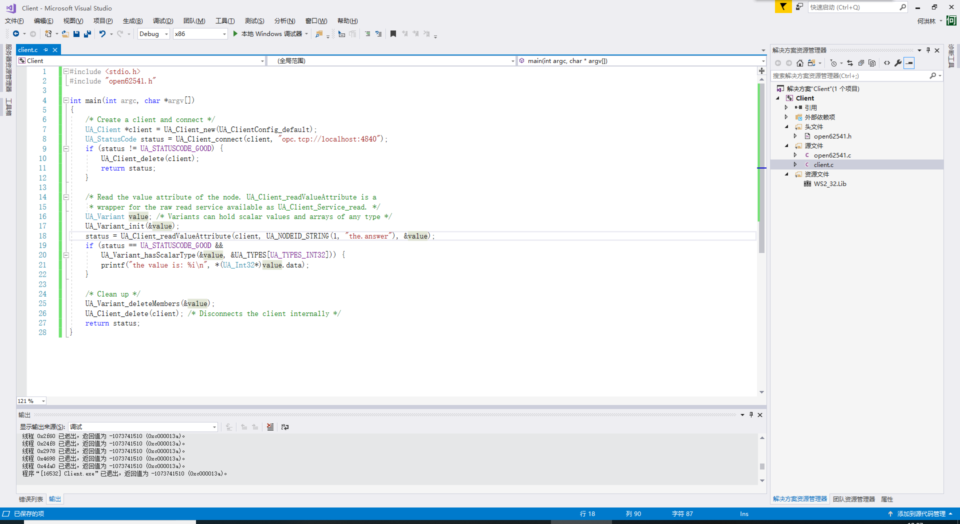This screenshot has height=524, width=960.
Task: Expand the 外部依赖项 node
Action: (786, 117)
